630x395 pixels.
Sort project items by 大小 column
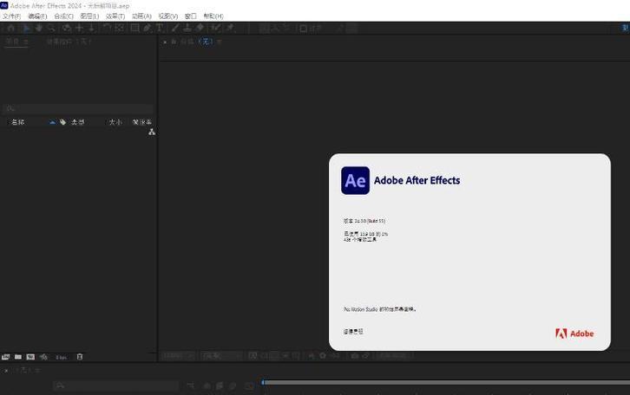point(115,122)
